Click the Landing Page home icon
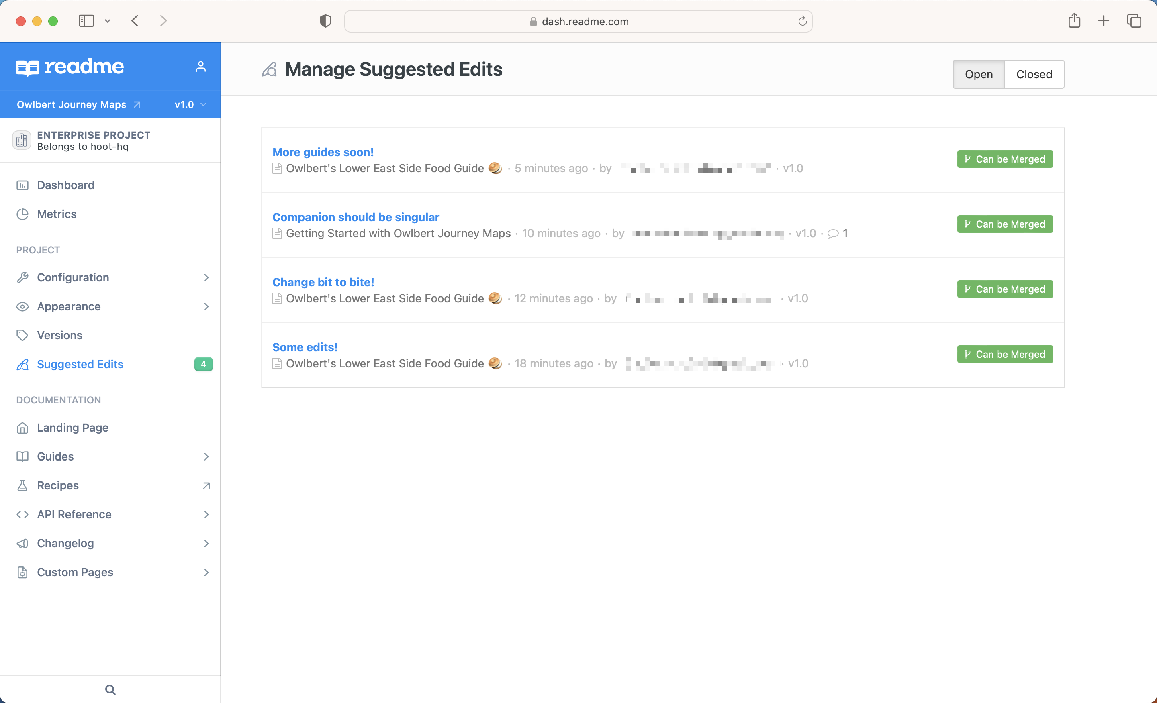The image size is (1157, 703). 22,428
